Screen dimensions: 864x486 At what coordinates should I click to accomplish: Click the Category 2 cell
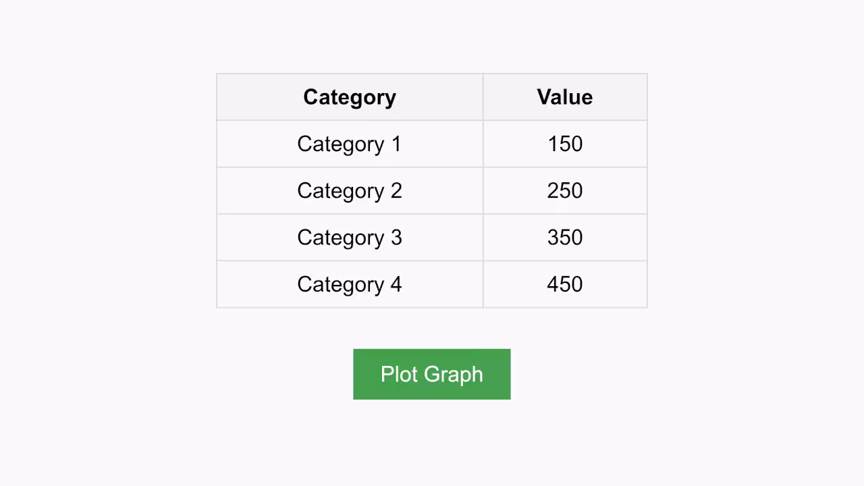[x=349, y=190]
